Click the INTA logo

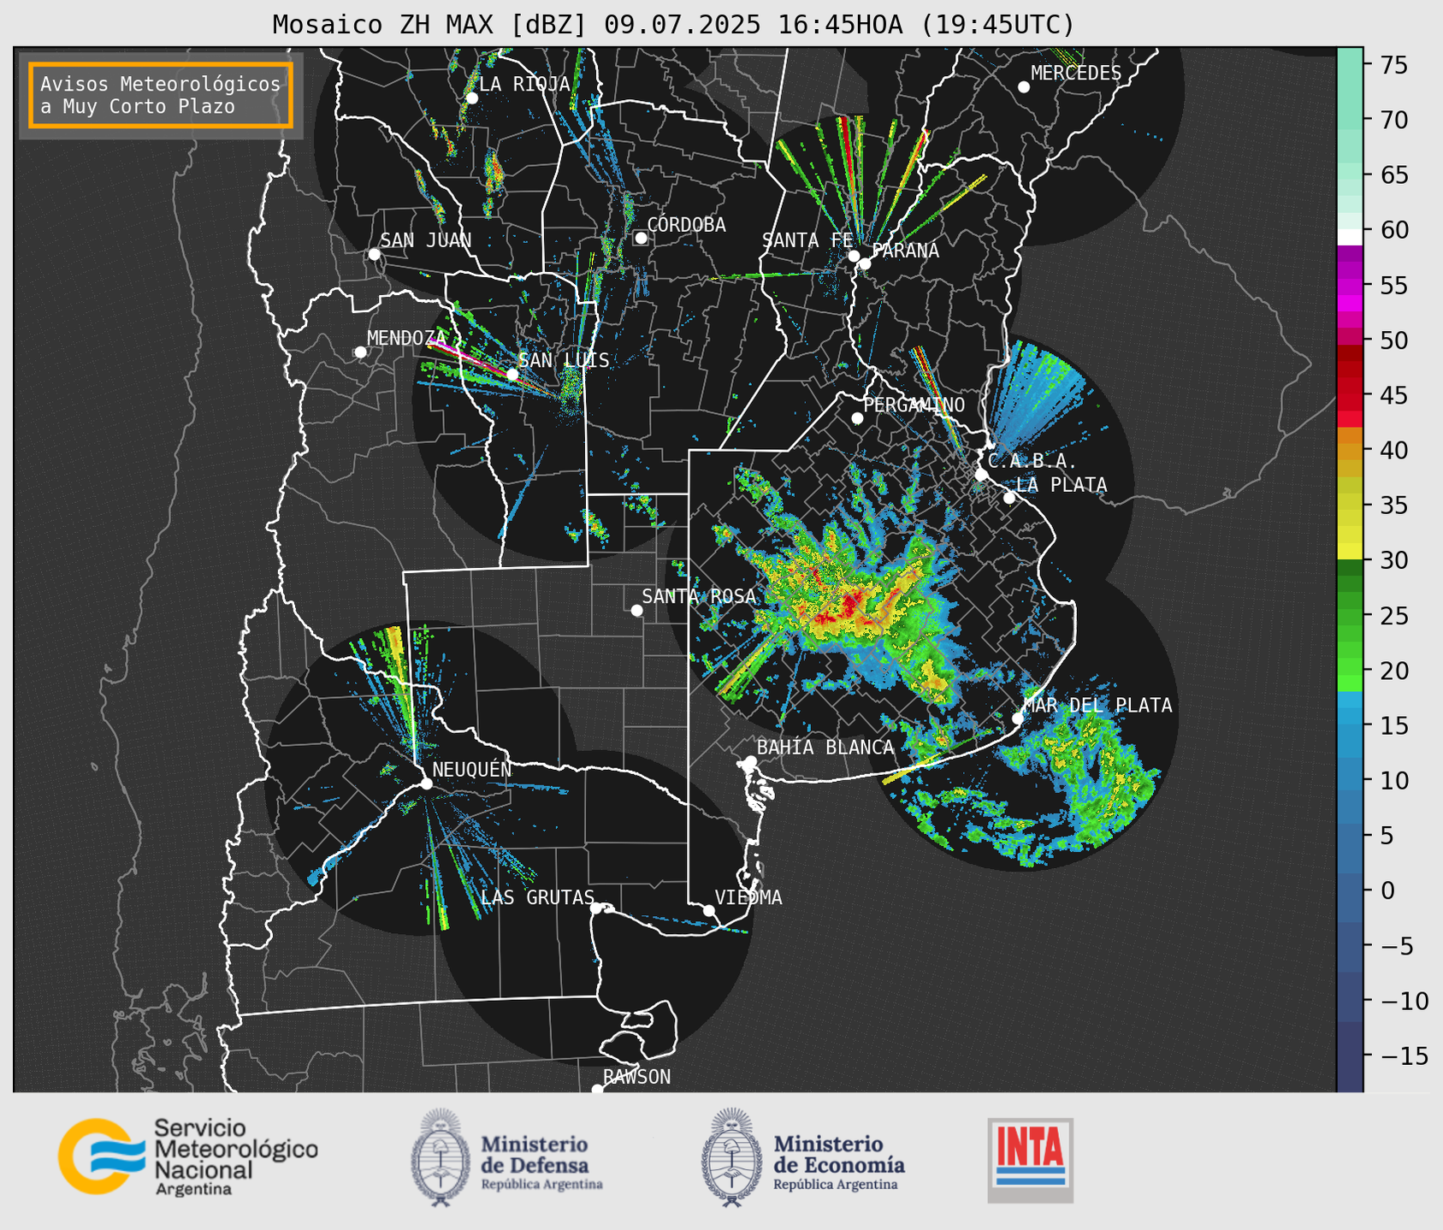1030,1160
